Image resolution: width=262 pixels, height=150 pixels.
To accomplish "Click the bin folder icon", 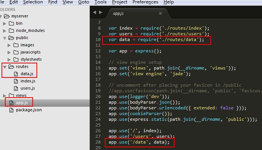I will pyautogui.click(x=11, y=23).
